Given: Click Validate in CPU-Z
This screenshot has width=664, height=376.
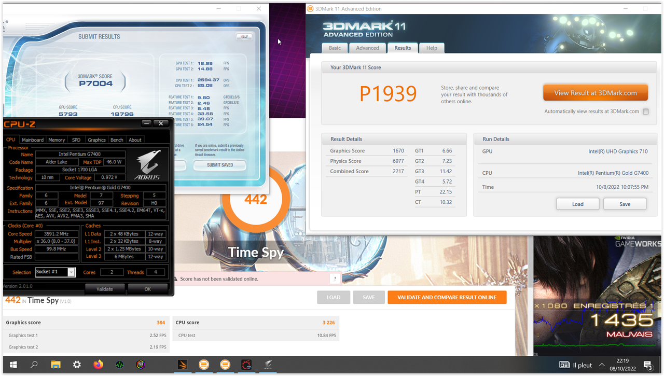Looking at the screenshot, I should click(x=105, y=289).
